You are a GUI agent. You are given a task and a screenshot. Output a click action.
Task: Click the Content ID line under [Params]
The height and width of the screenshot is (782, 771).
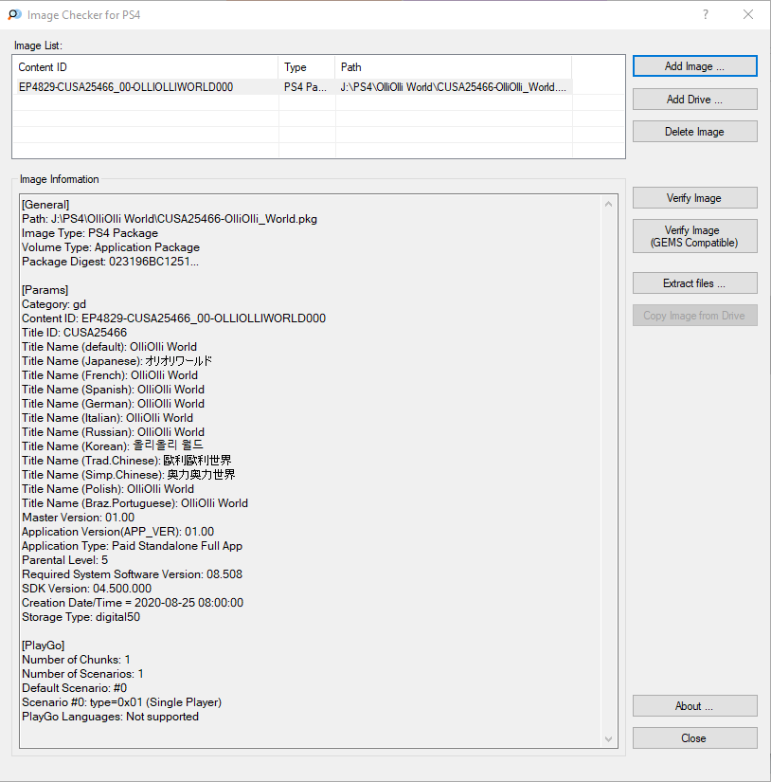[173, 318]
